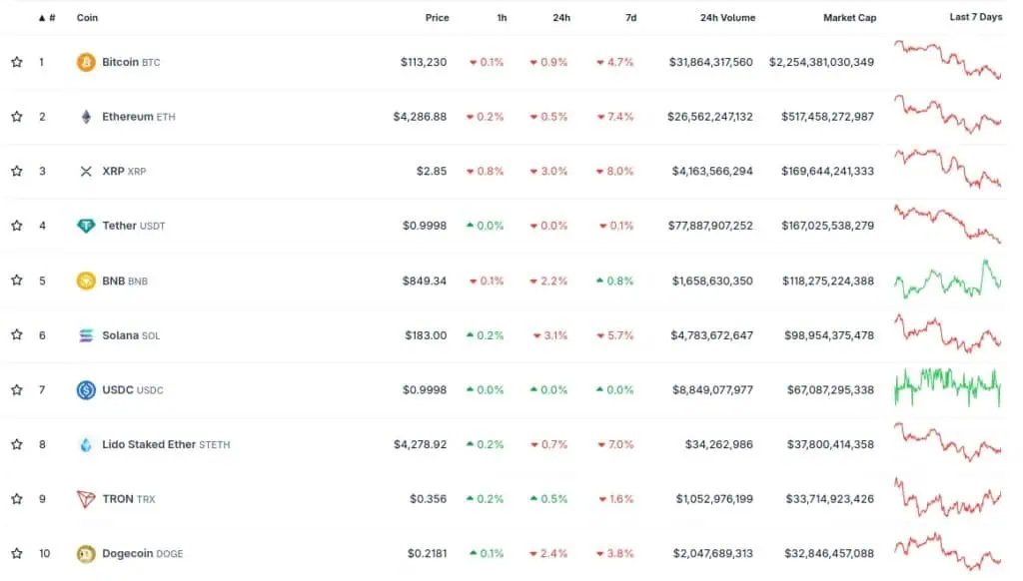Click the Lido Staked Ether logo
1023x581 pixels.
coord(86,444)
